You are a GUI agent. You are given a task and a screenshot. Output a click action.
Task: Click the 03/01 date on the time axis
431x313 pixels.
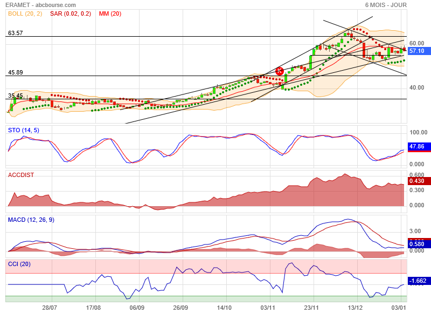tap(398, 308)
